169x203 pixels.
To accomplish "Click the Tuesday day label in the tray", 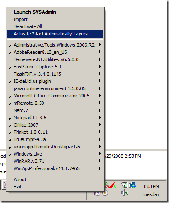I will point(151,194).
